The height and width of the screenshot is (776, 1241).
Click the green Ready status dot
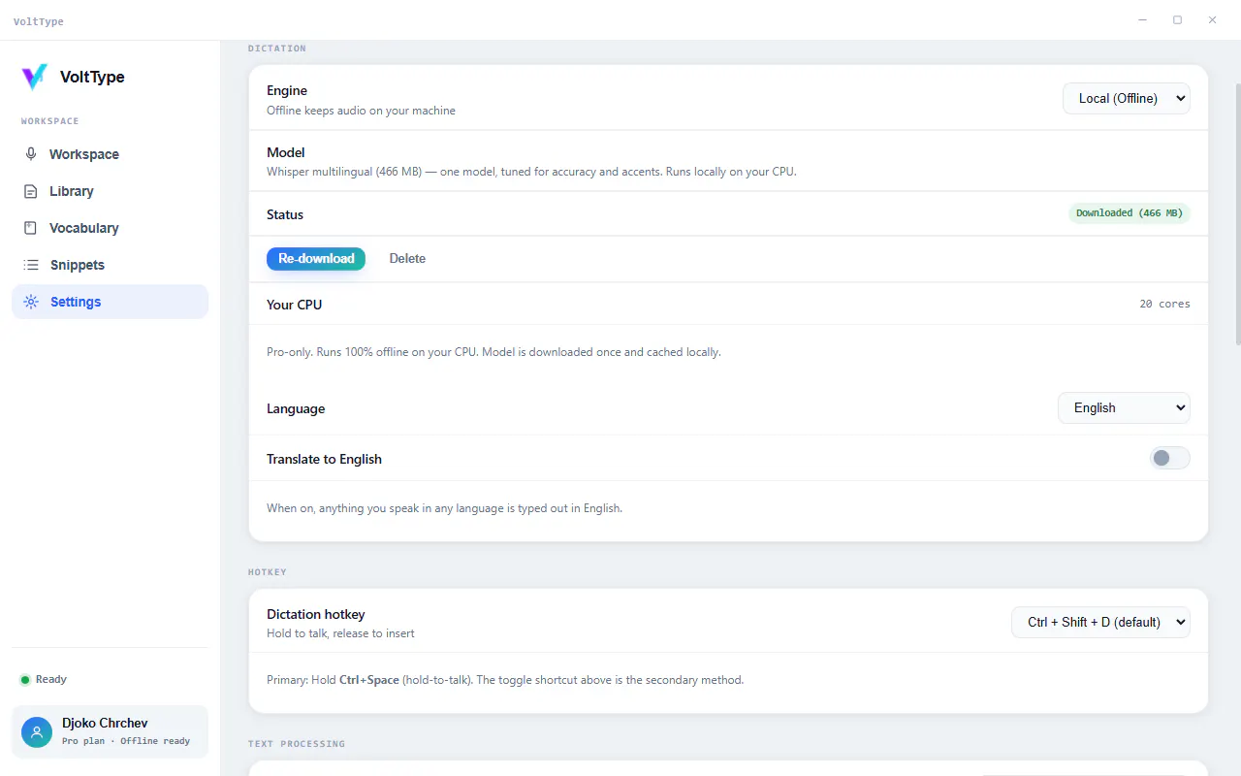(x=25, y=680)
